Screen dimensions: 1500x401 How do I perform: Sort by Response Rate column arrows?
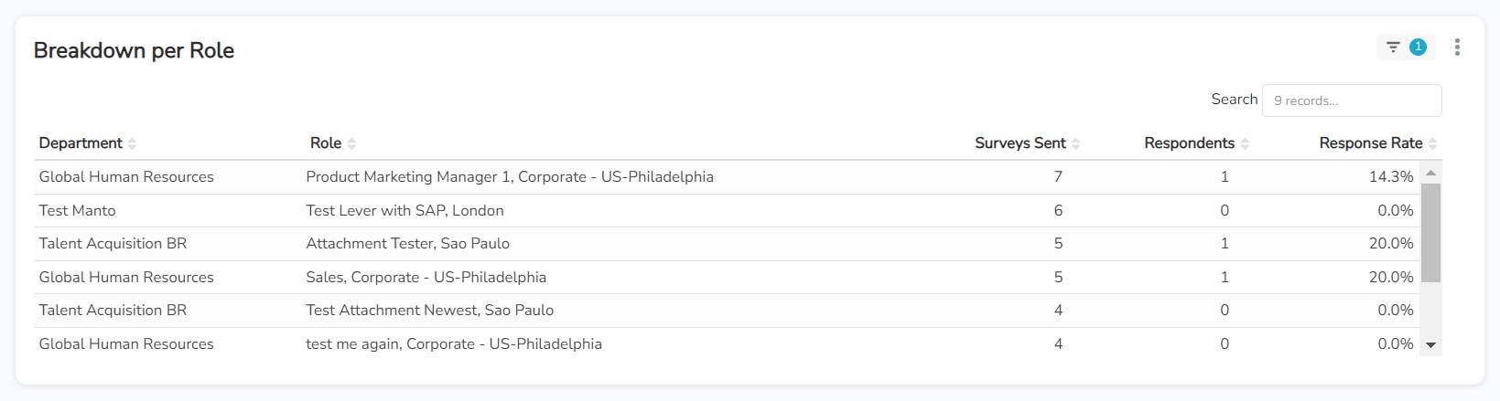1433,143
